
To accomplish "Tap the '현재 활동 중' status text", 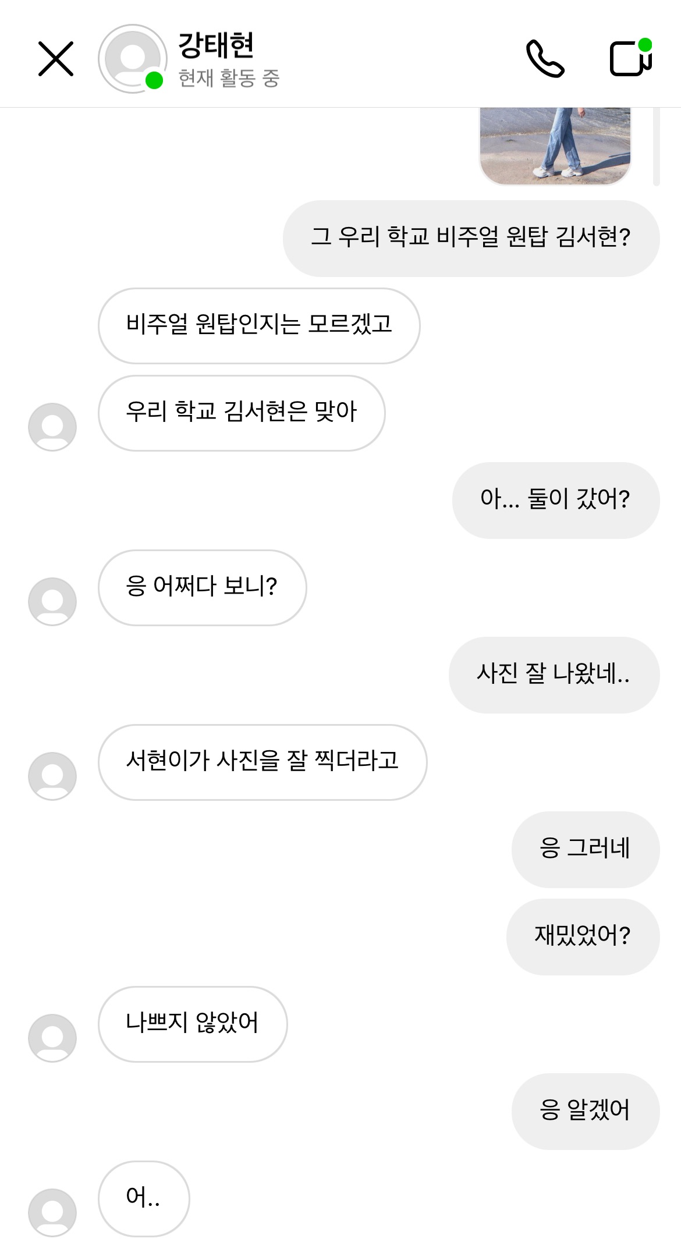I will pyautogui.click(x=229, y=78).
